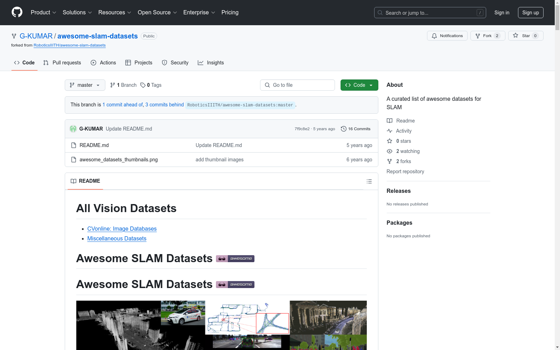560x350 pixels.
Task: Click the slash shortcut icon in search
Action: (x=480, y=13)
